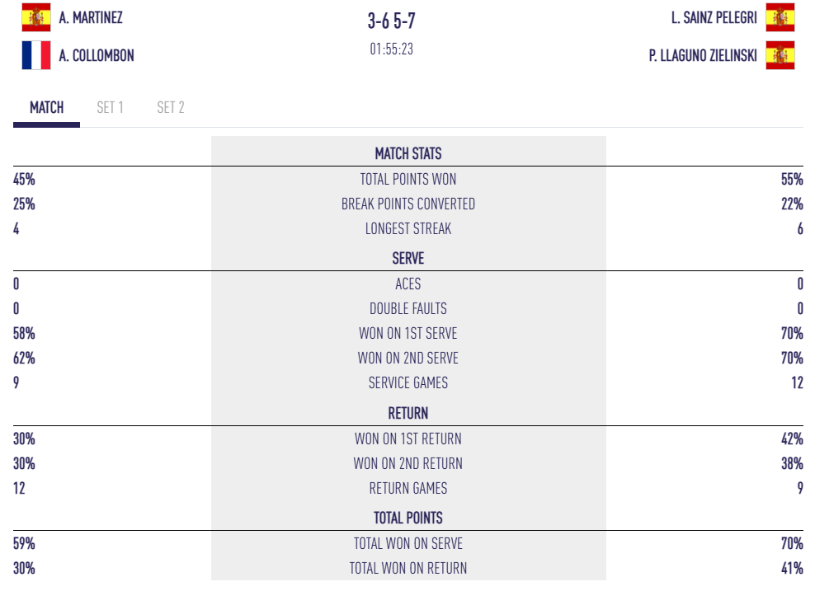Click the Double Faults stat label
The height and width of the screenshot is (591, 815).
408,308
